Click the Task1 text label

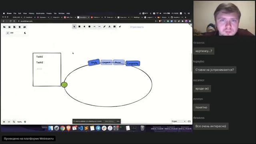click(x=40, y=57)
